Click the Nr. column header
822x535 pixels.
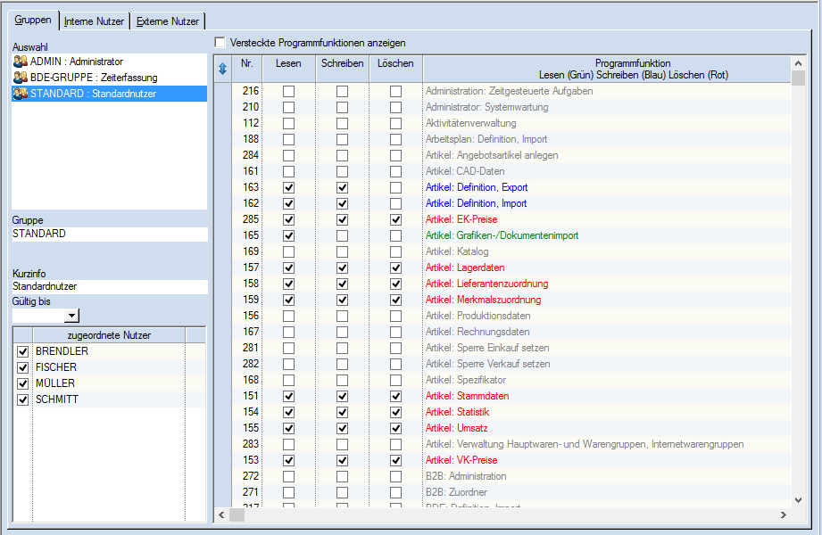247,63
